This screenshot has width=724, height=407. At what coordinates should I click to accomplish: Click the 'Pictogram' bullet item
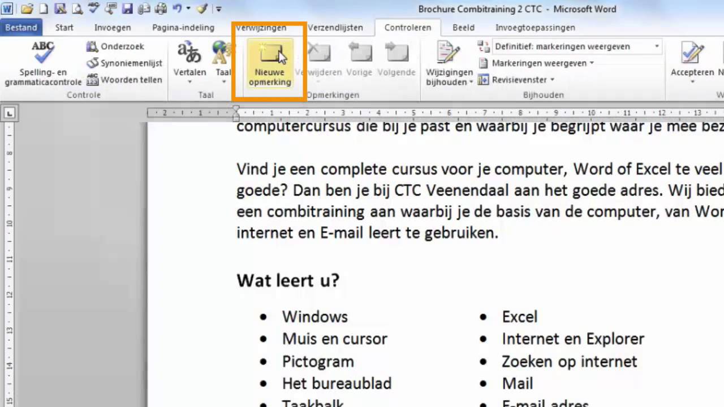(x=318, y=361)
